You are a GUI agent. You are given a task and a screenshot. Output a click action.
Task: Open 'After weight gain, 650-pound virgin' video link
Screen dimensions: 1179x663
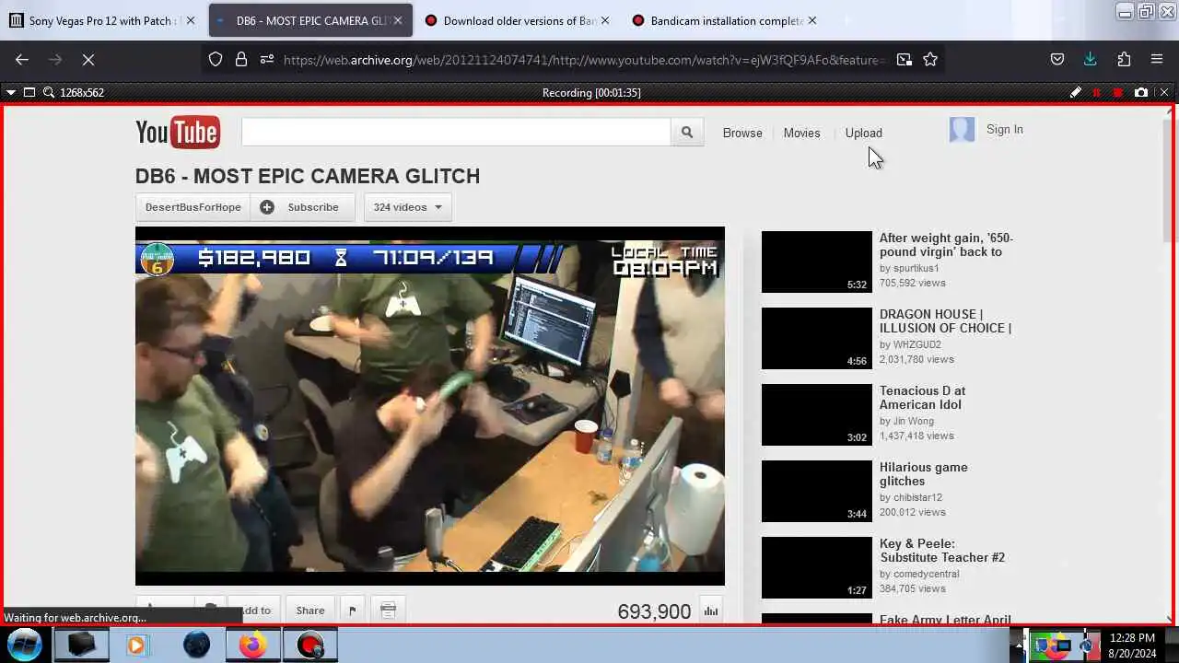tap(946, 245)
